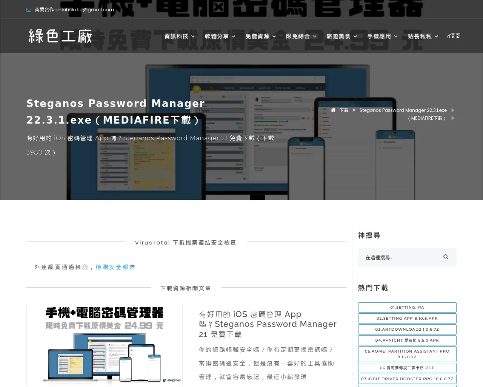Open the 檢測安全報告 link
The image size is (483, 387).
pos(115,267)
